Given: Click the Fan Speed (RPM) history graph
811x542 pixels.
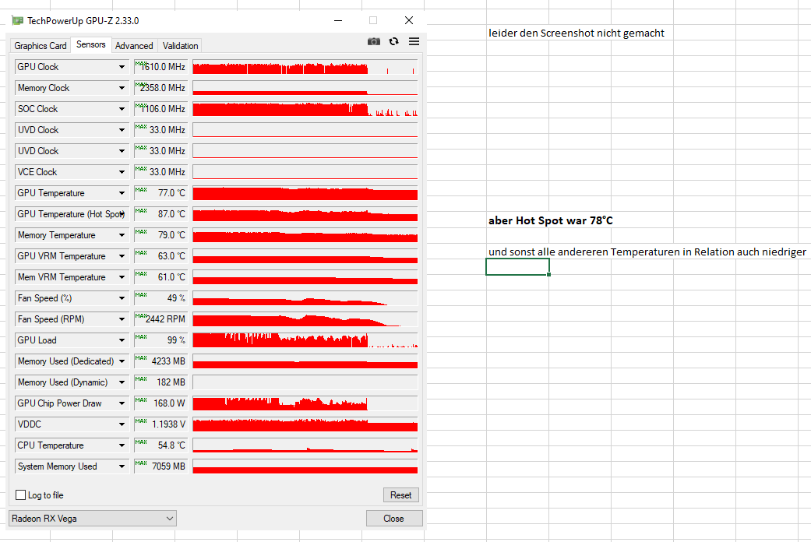Looking at the screenshot, I should pos(305,319).
